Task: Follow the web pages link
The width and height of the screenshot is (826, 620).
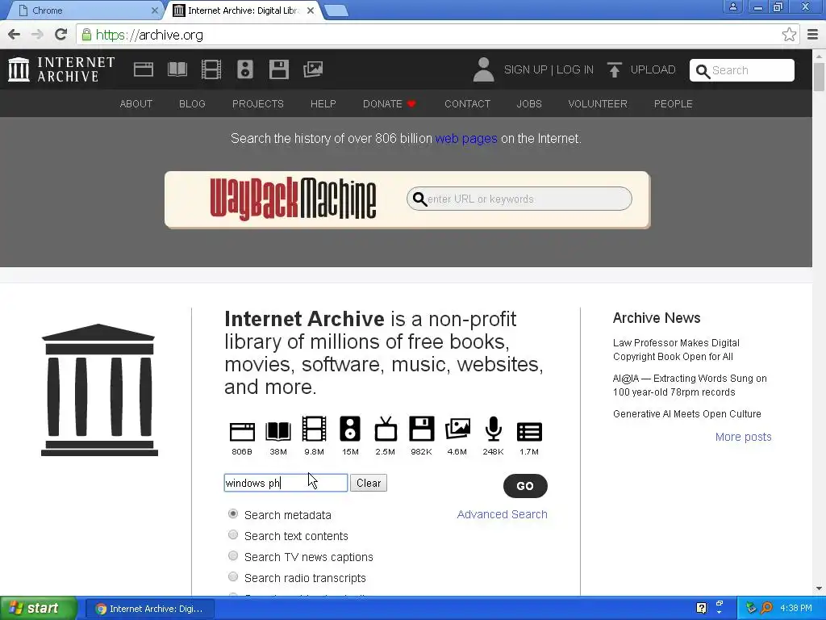Action: coord(466,139)
